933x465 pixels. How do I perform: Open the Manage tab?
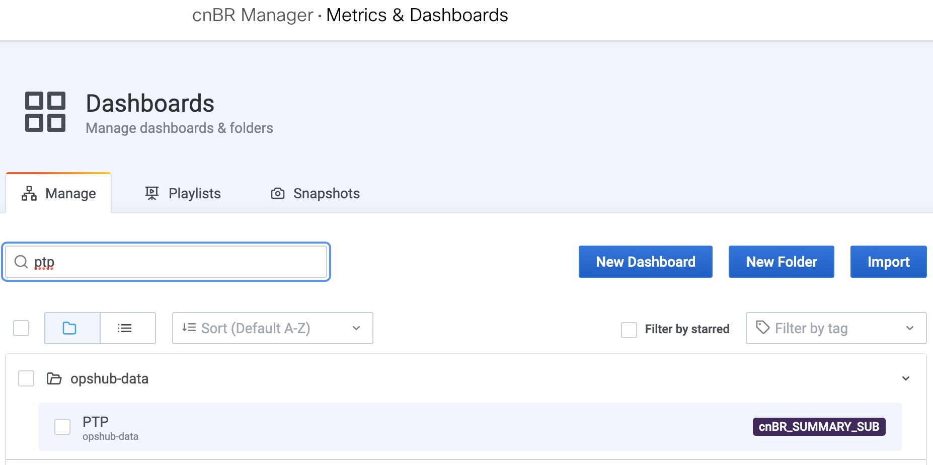pos(58,193)
